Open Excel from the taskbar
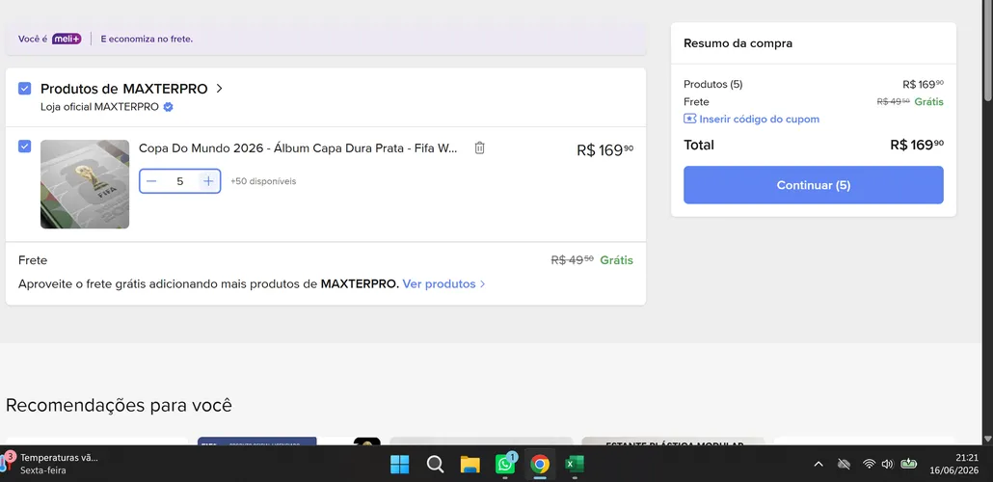Screen dimensions: 993x482 575,465
